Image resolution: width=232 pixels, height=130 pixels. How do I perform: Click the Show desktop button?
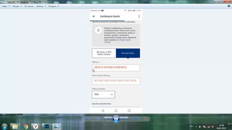point(230,127)
